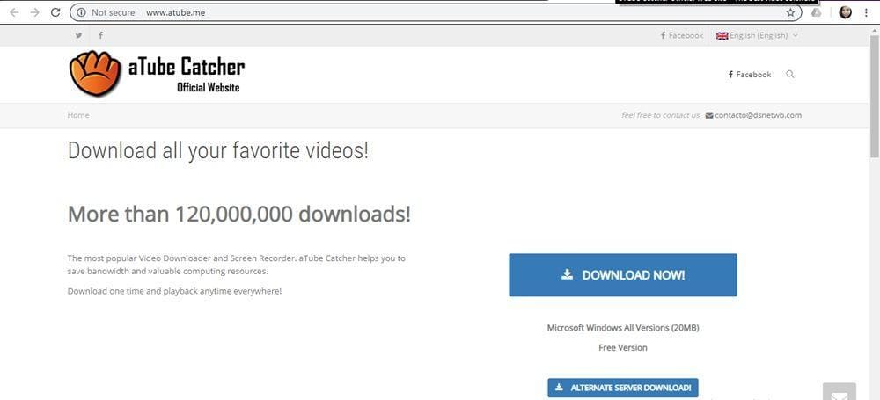Click the Twitter bird icon in top bar

click(78, 35)
